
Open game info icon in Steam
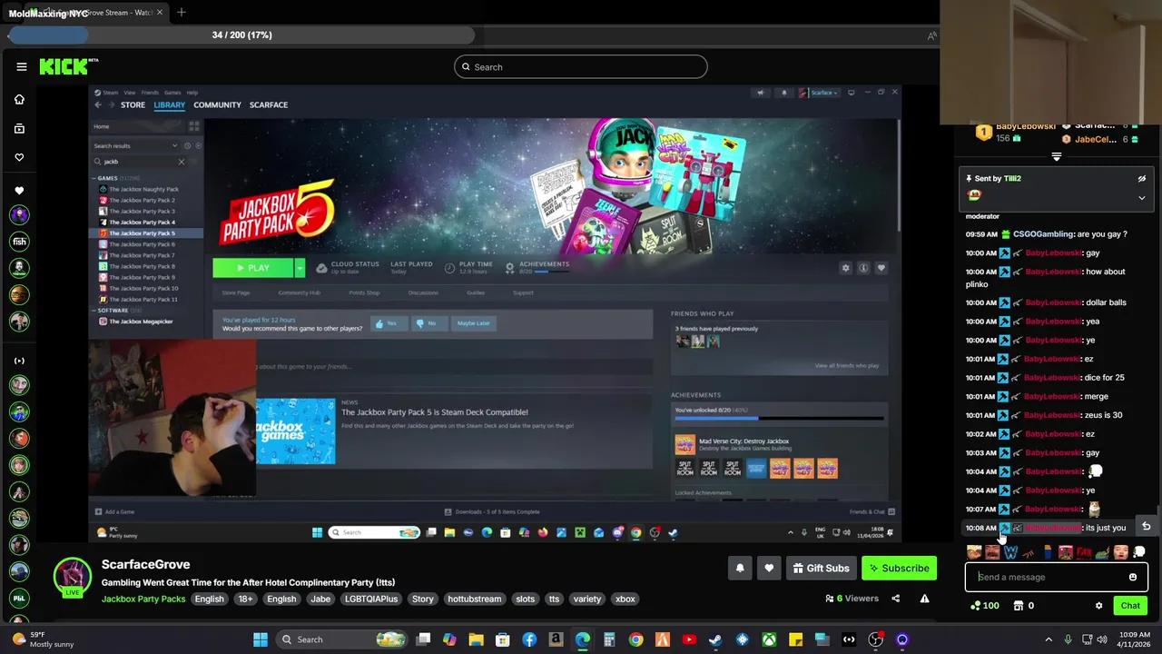point(863,268)
